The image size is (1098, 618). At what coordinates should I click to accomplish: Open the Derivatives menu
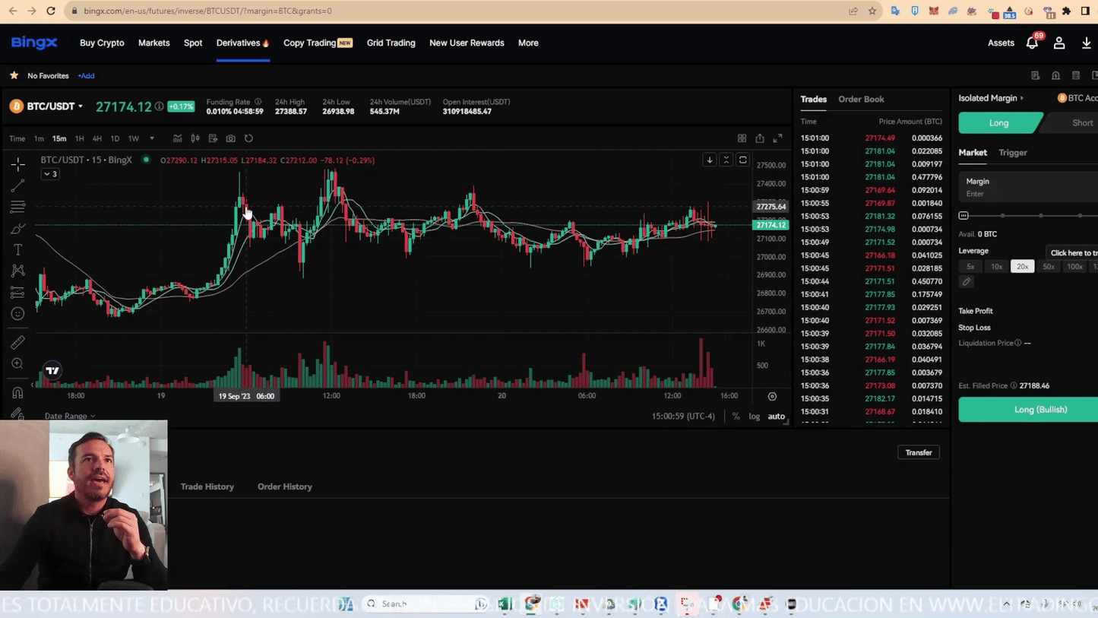(x=242, y=43)
